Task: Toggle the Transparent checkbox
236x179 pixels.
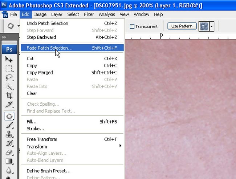Action: coord(132,27)
